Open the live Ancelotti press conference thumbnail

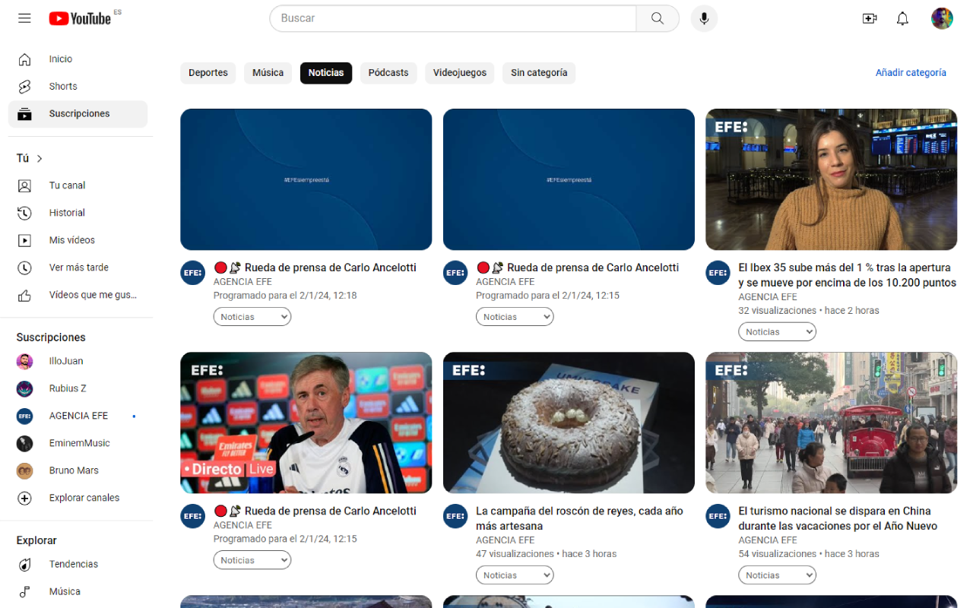click(306, 423)
